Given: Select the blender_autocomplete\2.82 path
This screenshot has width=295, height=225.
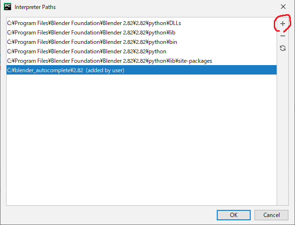Looking at the screenshot, I should (141, 70).
